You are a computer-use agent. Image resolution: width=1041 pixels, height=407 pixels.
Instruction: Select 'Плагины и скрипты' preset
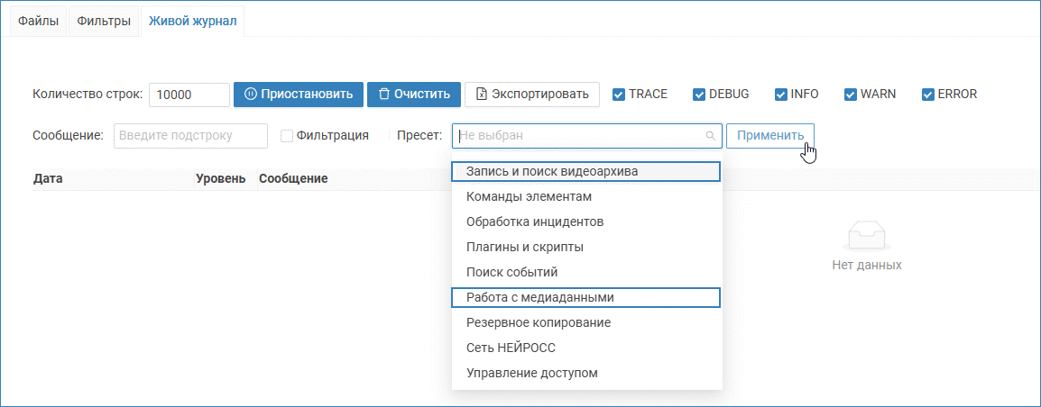point(524,247)
